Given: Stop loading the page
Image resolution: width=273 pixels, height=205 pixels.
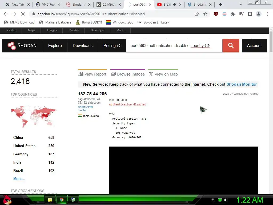Looking at the screenshot, I should [23, 14].
